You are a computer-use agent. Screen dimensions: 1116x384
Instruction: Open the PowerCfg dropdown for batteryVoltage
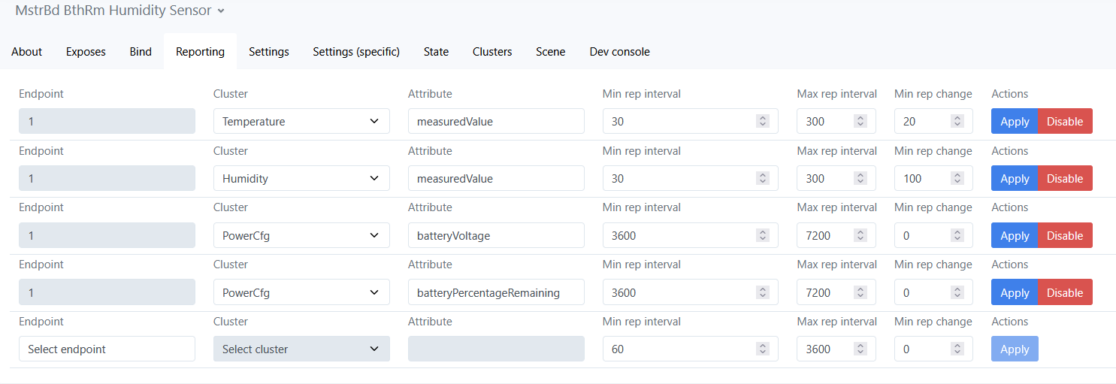point(301,235)
